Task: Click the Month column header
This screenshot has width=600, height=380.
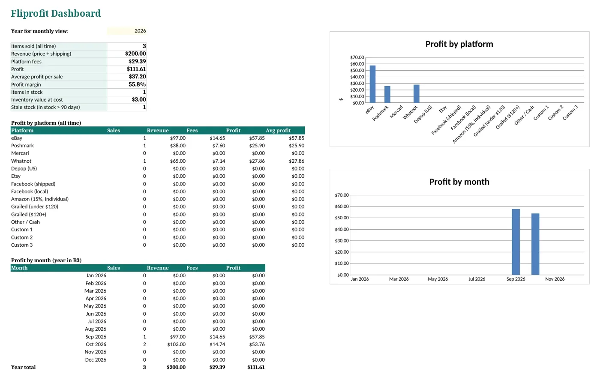Action: pyautogui.click(x=19, y=268)
